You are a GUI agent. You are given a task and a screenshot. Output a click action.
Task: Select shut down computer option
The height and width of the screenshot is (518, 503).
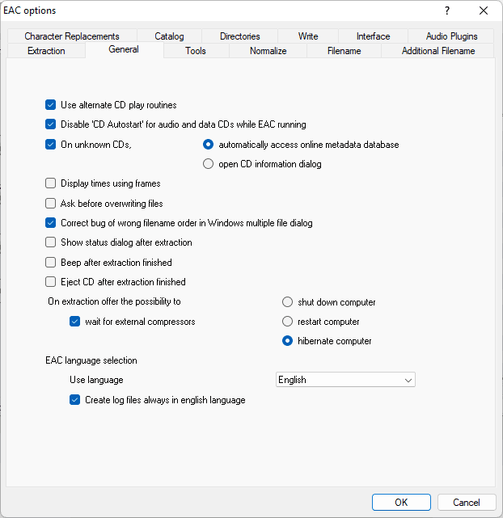click(x=288, y=302)
